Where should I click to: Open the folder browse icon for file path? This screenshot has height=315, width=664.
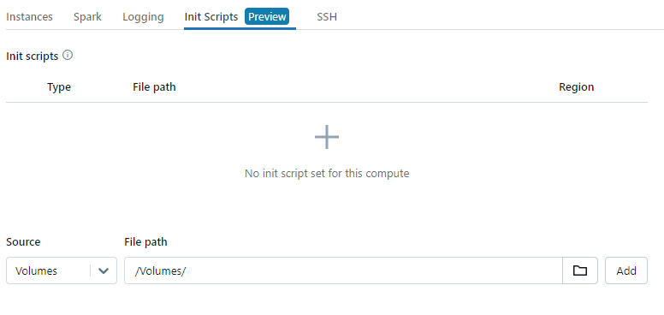(x=580, y=270)
